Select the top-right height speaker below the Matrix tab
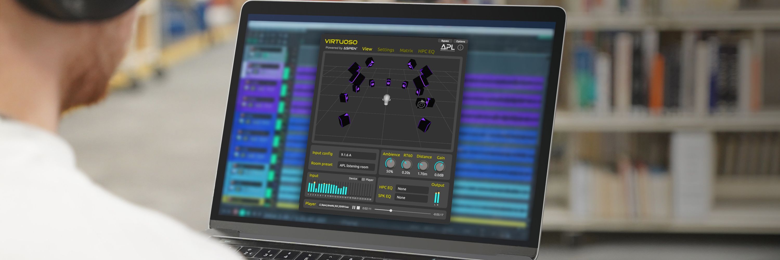The width and height of the screenshot is (780, 260). [412, 64]
